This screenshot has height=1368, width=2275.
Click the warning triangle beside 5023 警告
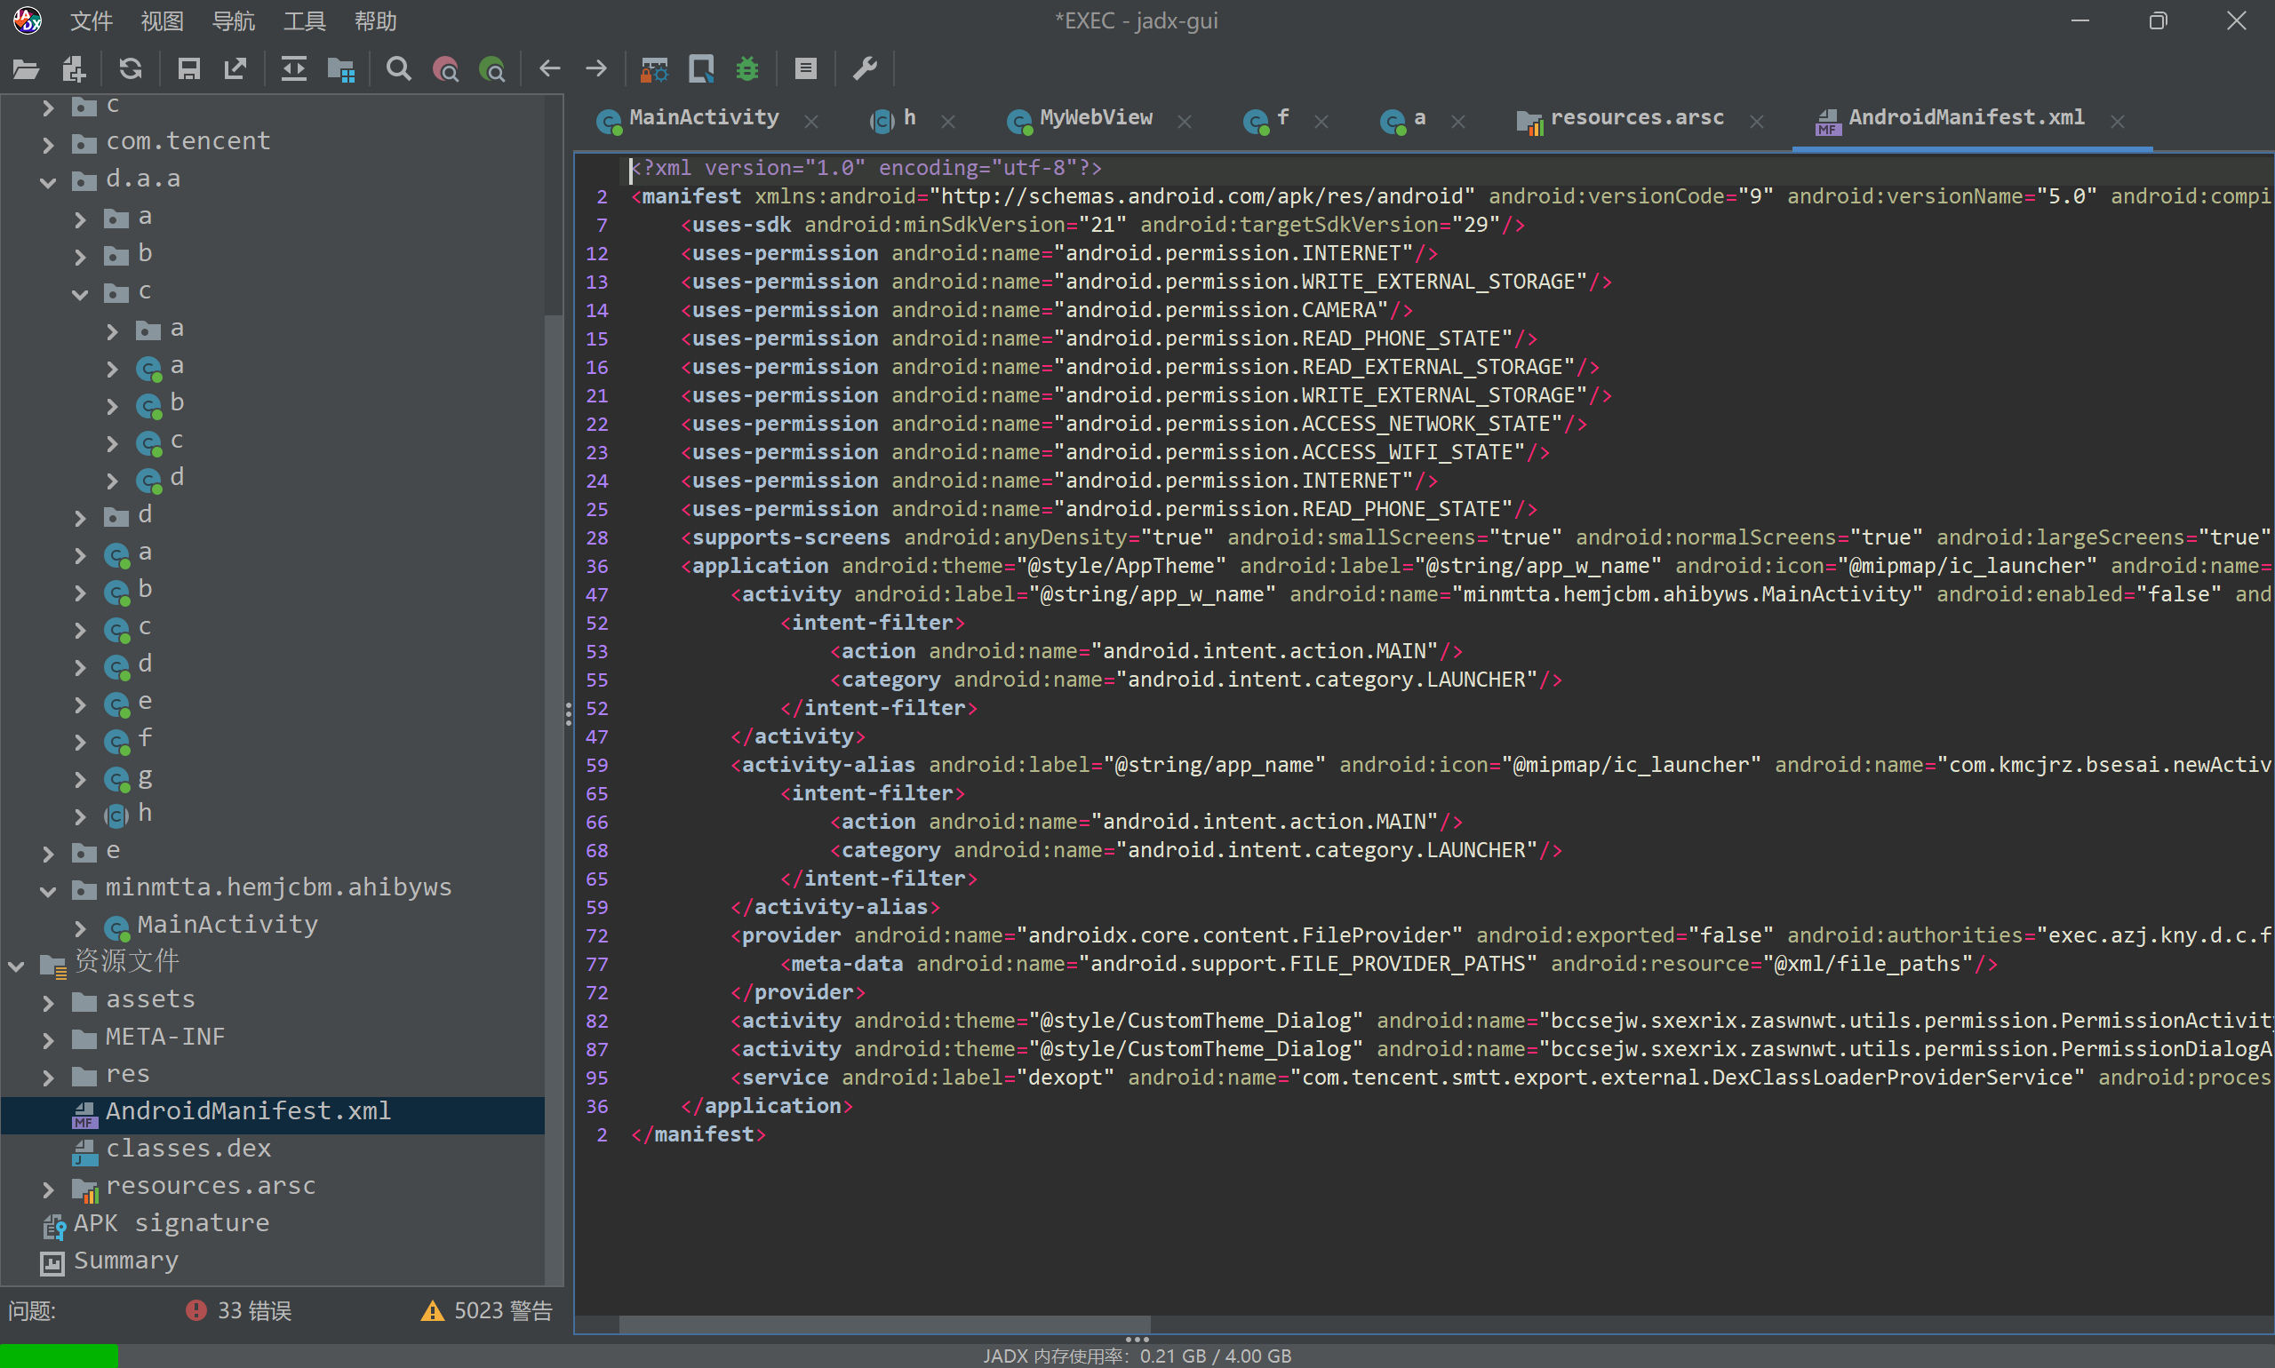(433, 1311)
